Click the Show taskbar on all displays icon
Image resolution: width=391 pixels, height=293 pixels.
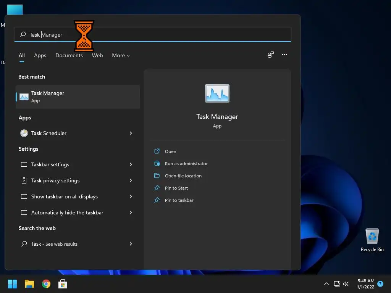(x=24, y=196)
